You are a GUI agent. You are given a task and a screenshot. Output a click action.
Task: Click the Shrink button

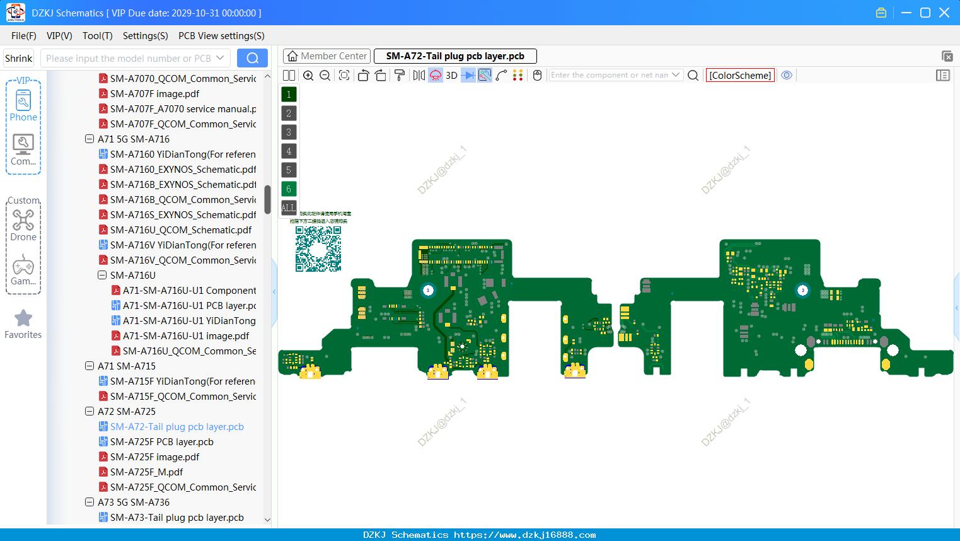(18, 58)
